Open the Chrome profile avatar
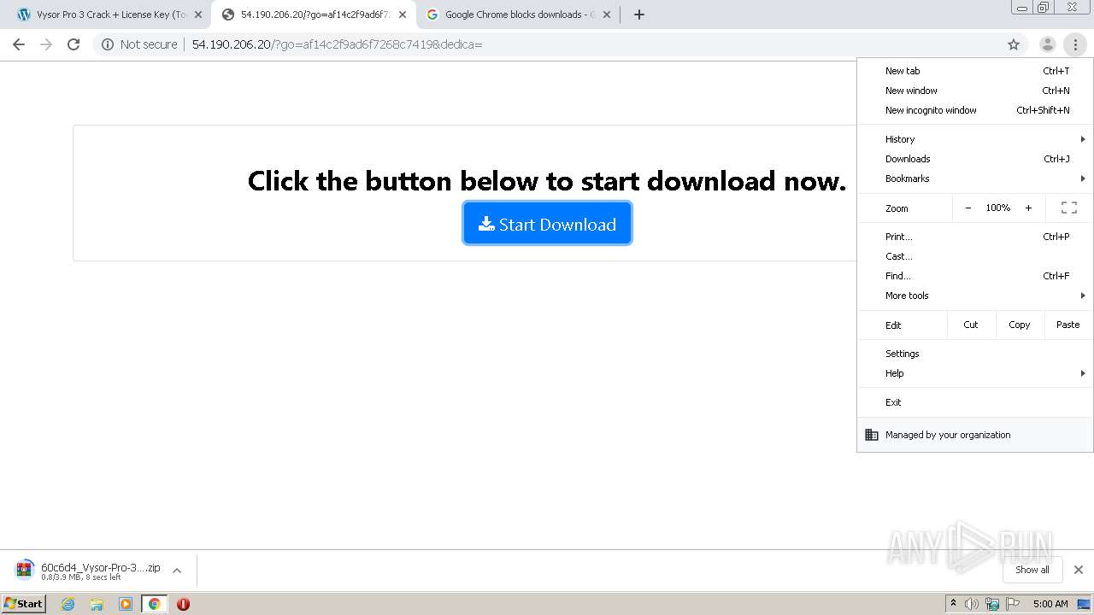The image size is (1094, 615). (1047, 44)
